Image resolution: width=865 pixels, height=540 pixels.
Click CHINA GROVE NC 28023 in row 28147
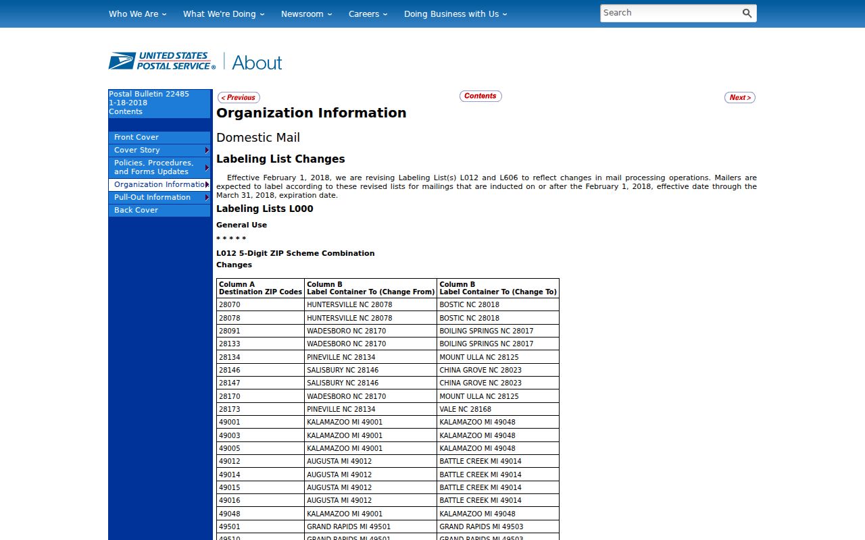pyautogui.click(x=498, y=383)
